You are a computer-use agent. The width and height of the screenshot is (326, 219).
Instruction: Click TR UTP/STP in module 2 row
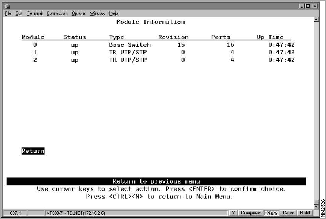tap(128, 60)
